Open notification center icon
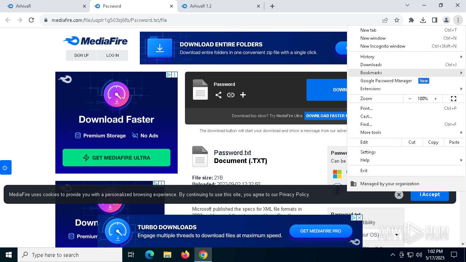 (454, 255)
